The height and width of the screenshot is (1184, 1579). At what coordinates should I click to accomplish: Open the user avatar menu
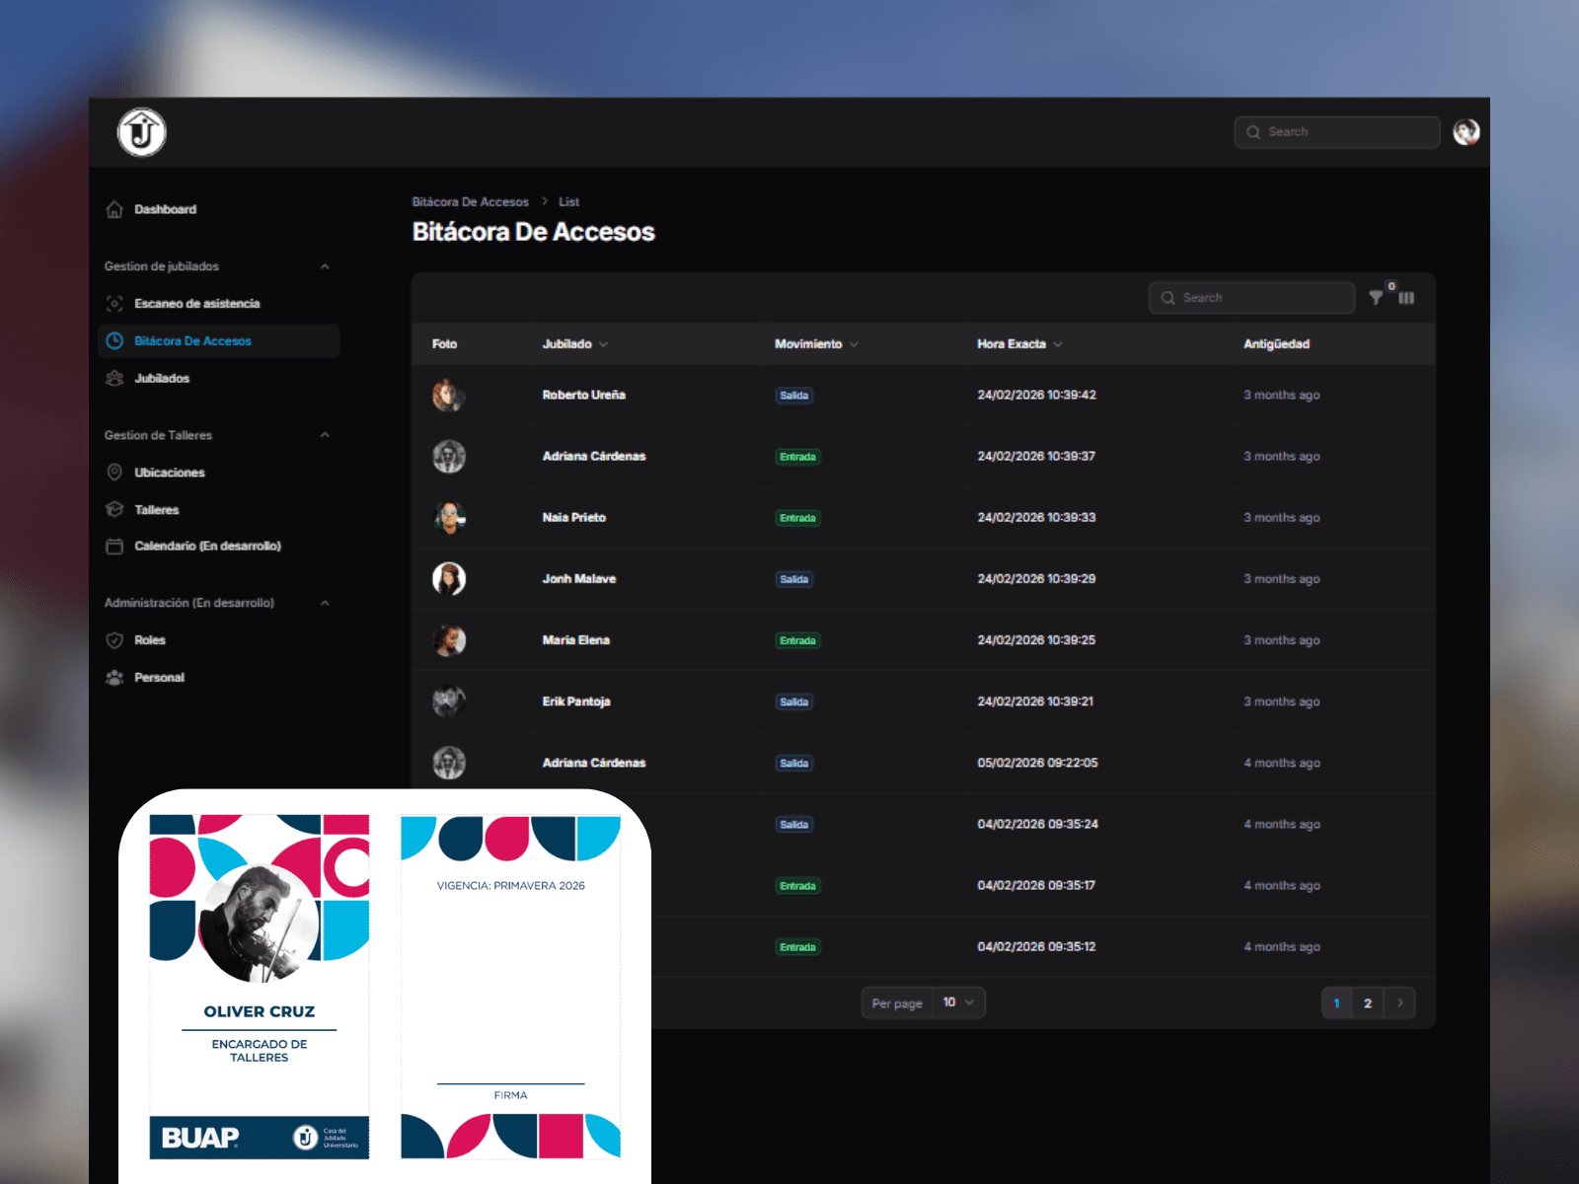tap(1466, 132)
